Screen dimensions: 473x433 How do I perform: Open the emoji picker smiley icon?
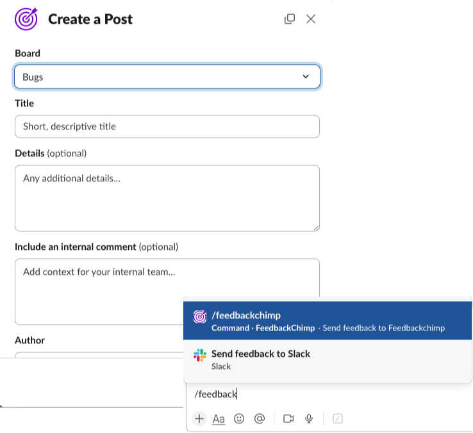(x=239, y=418)
